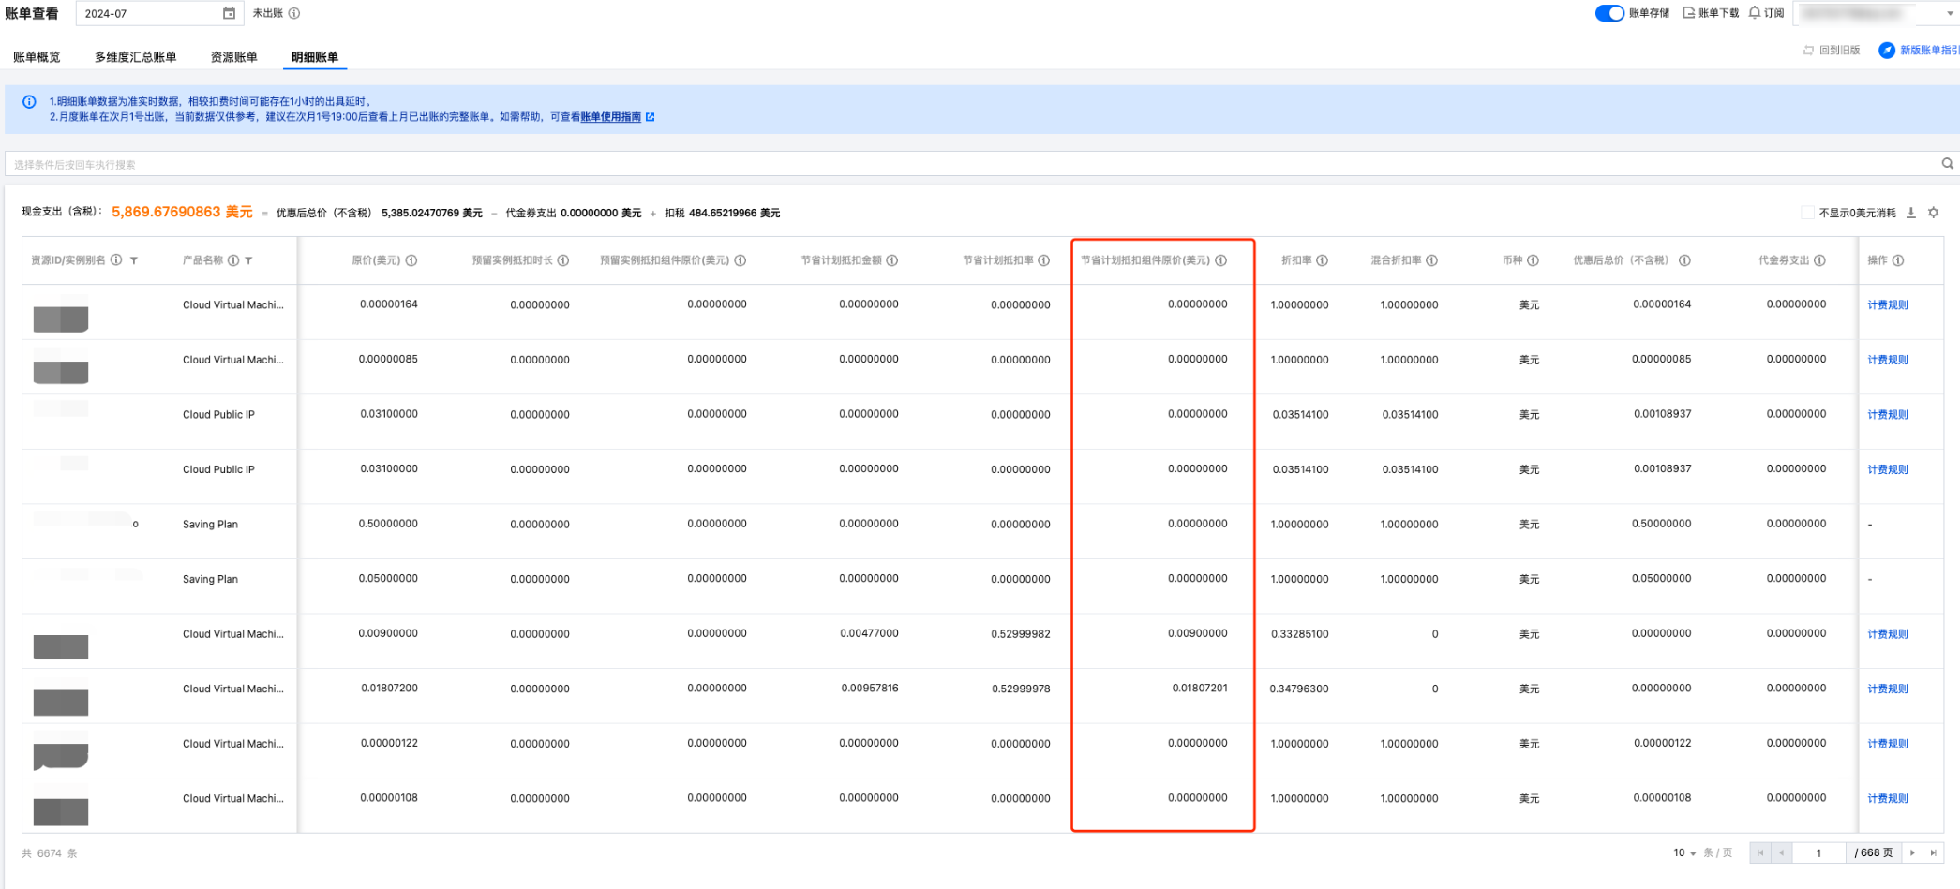
Task: Select the 明细账单 tab
Action: (x=315, y=57)
